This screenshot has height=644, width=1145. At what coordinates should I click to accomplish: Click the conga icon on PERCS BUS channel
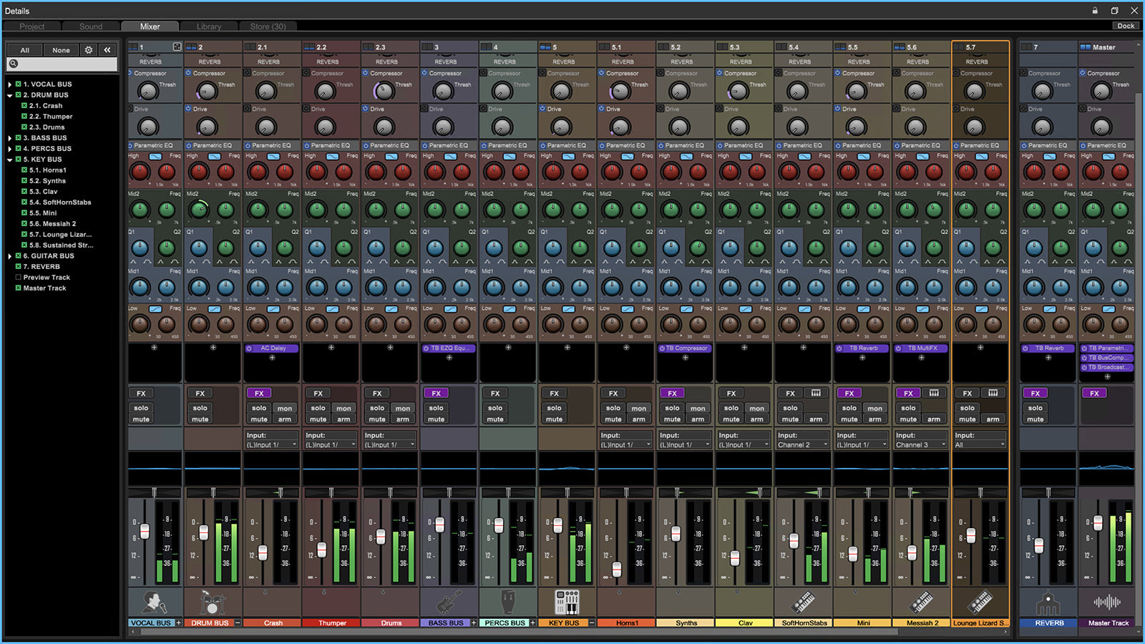(x=507, y=602)
